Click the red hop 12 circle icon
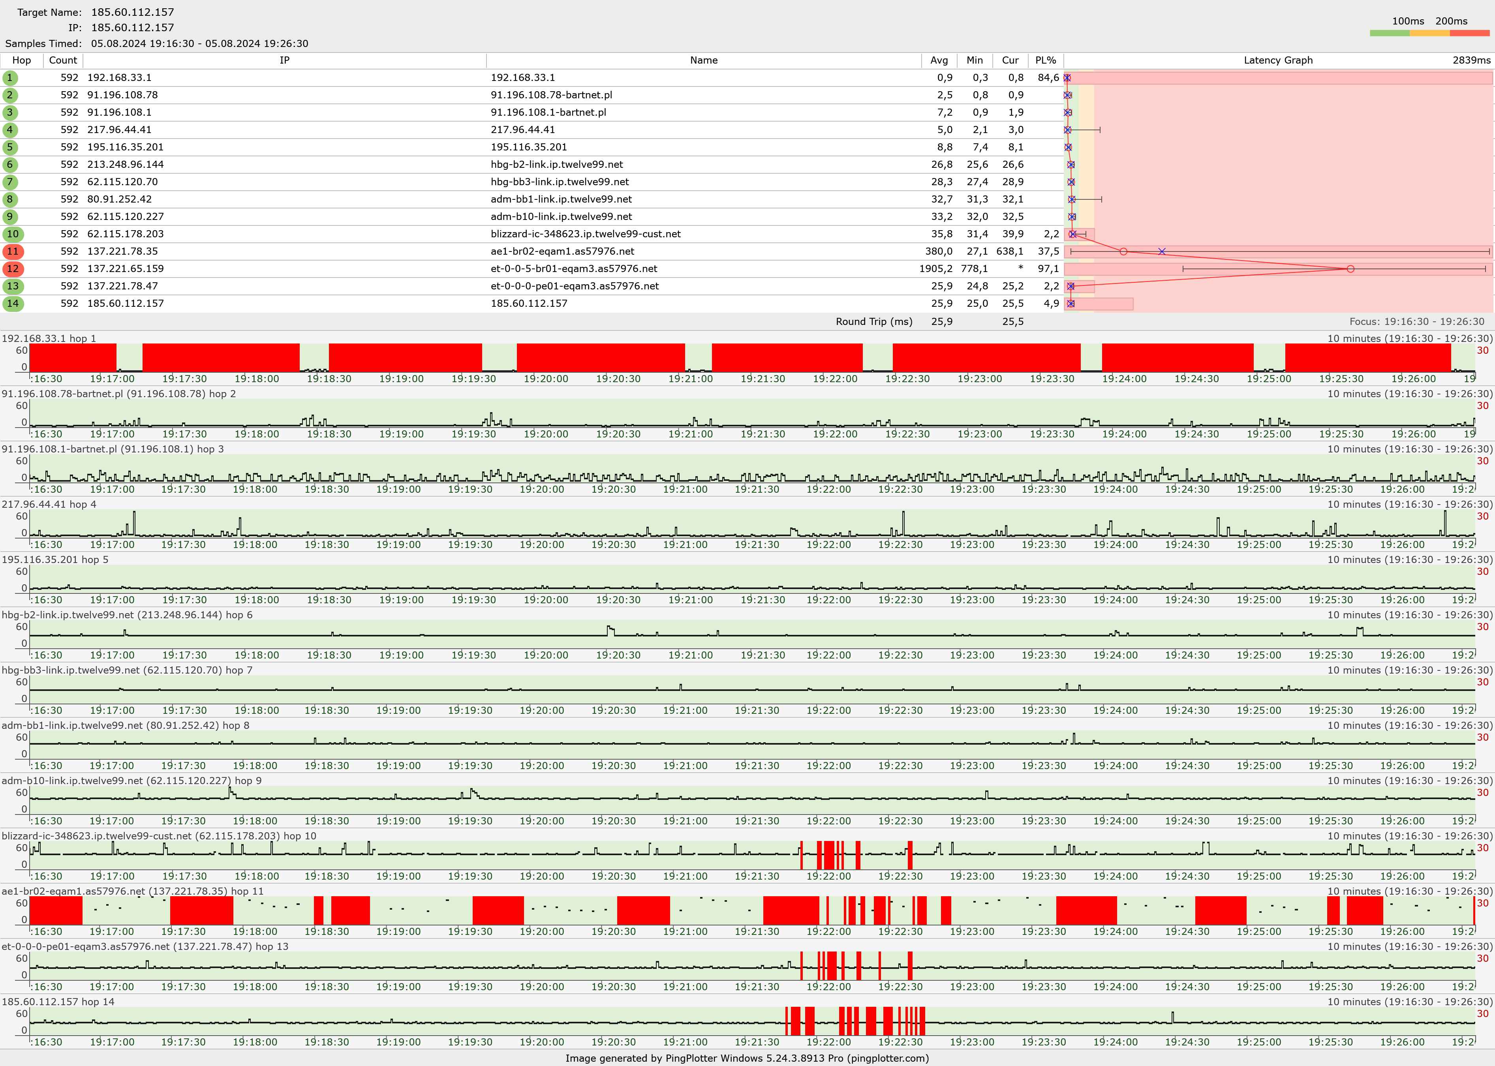1495x1066 pixels. [x=13, y=268]
